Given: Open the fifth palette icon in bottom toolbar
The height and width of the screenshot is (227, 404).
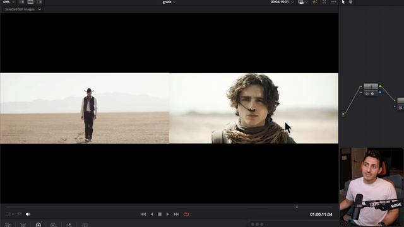Looking at the screenshot, I should (x=69, y=225).
